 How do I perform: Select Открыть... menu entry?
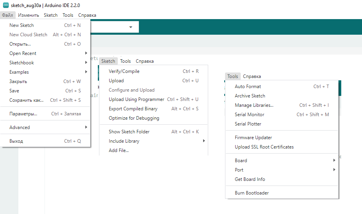tap(45, 44)
